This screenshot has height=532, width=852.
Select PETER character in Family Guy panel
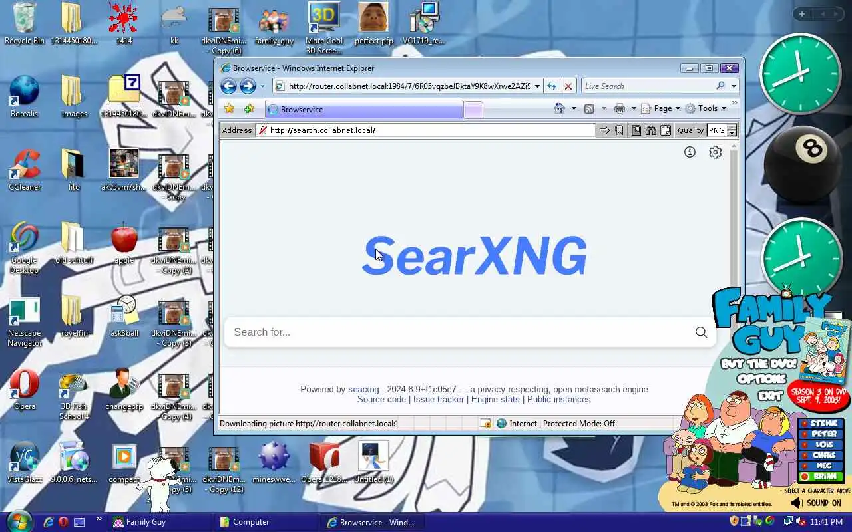click(x=821, y=434)
